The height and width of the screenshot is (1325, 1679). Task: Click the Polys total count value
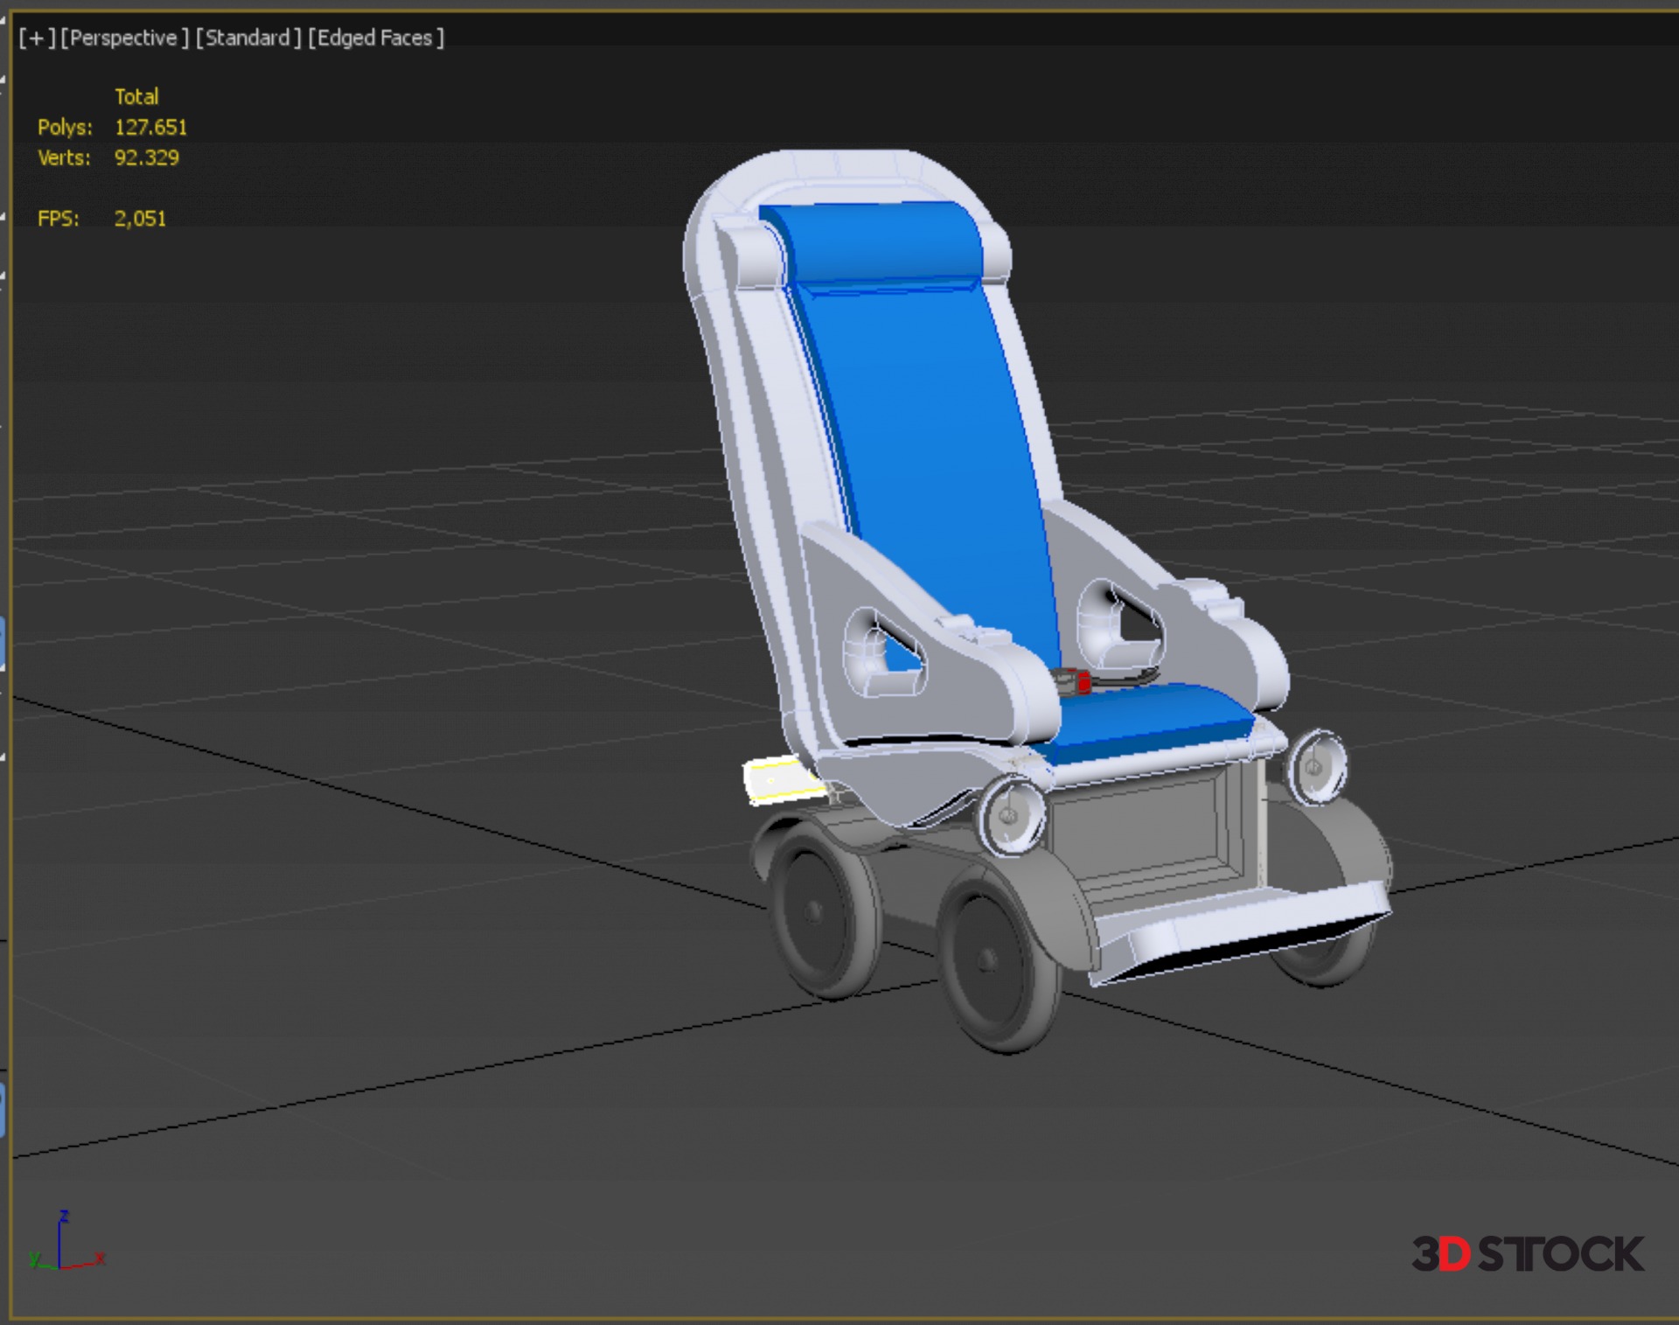point(150,128)
